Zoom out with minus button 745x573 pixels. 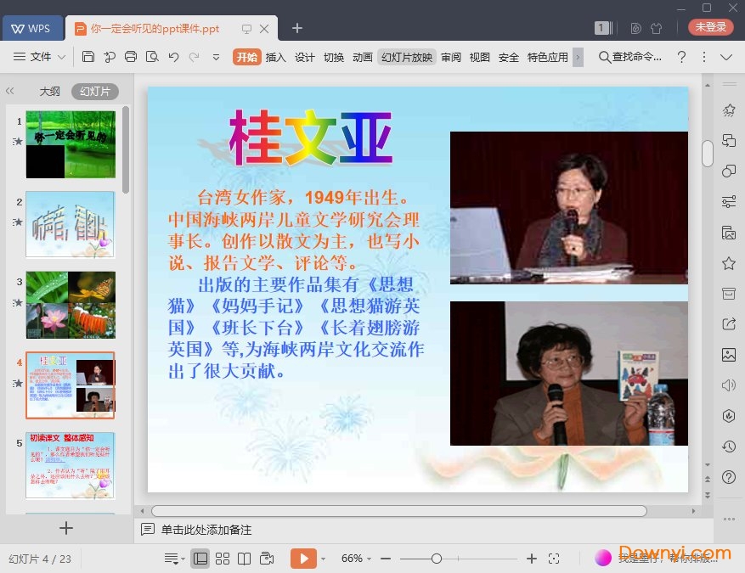pos(386,559)
